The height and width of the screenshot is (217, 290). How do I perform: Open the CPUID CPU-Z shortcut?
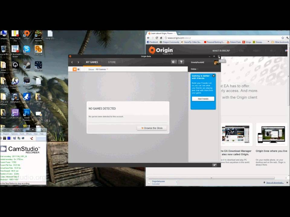pos(15,114)
